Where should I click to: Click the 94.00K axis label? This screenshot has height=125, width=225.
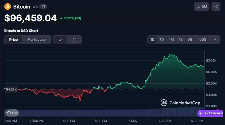pos(211,95)
